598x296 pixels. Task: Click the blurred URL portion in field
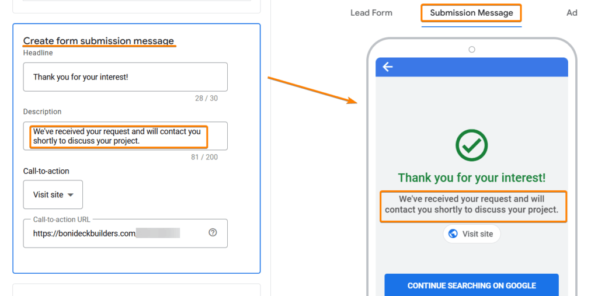pos(158,233)
